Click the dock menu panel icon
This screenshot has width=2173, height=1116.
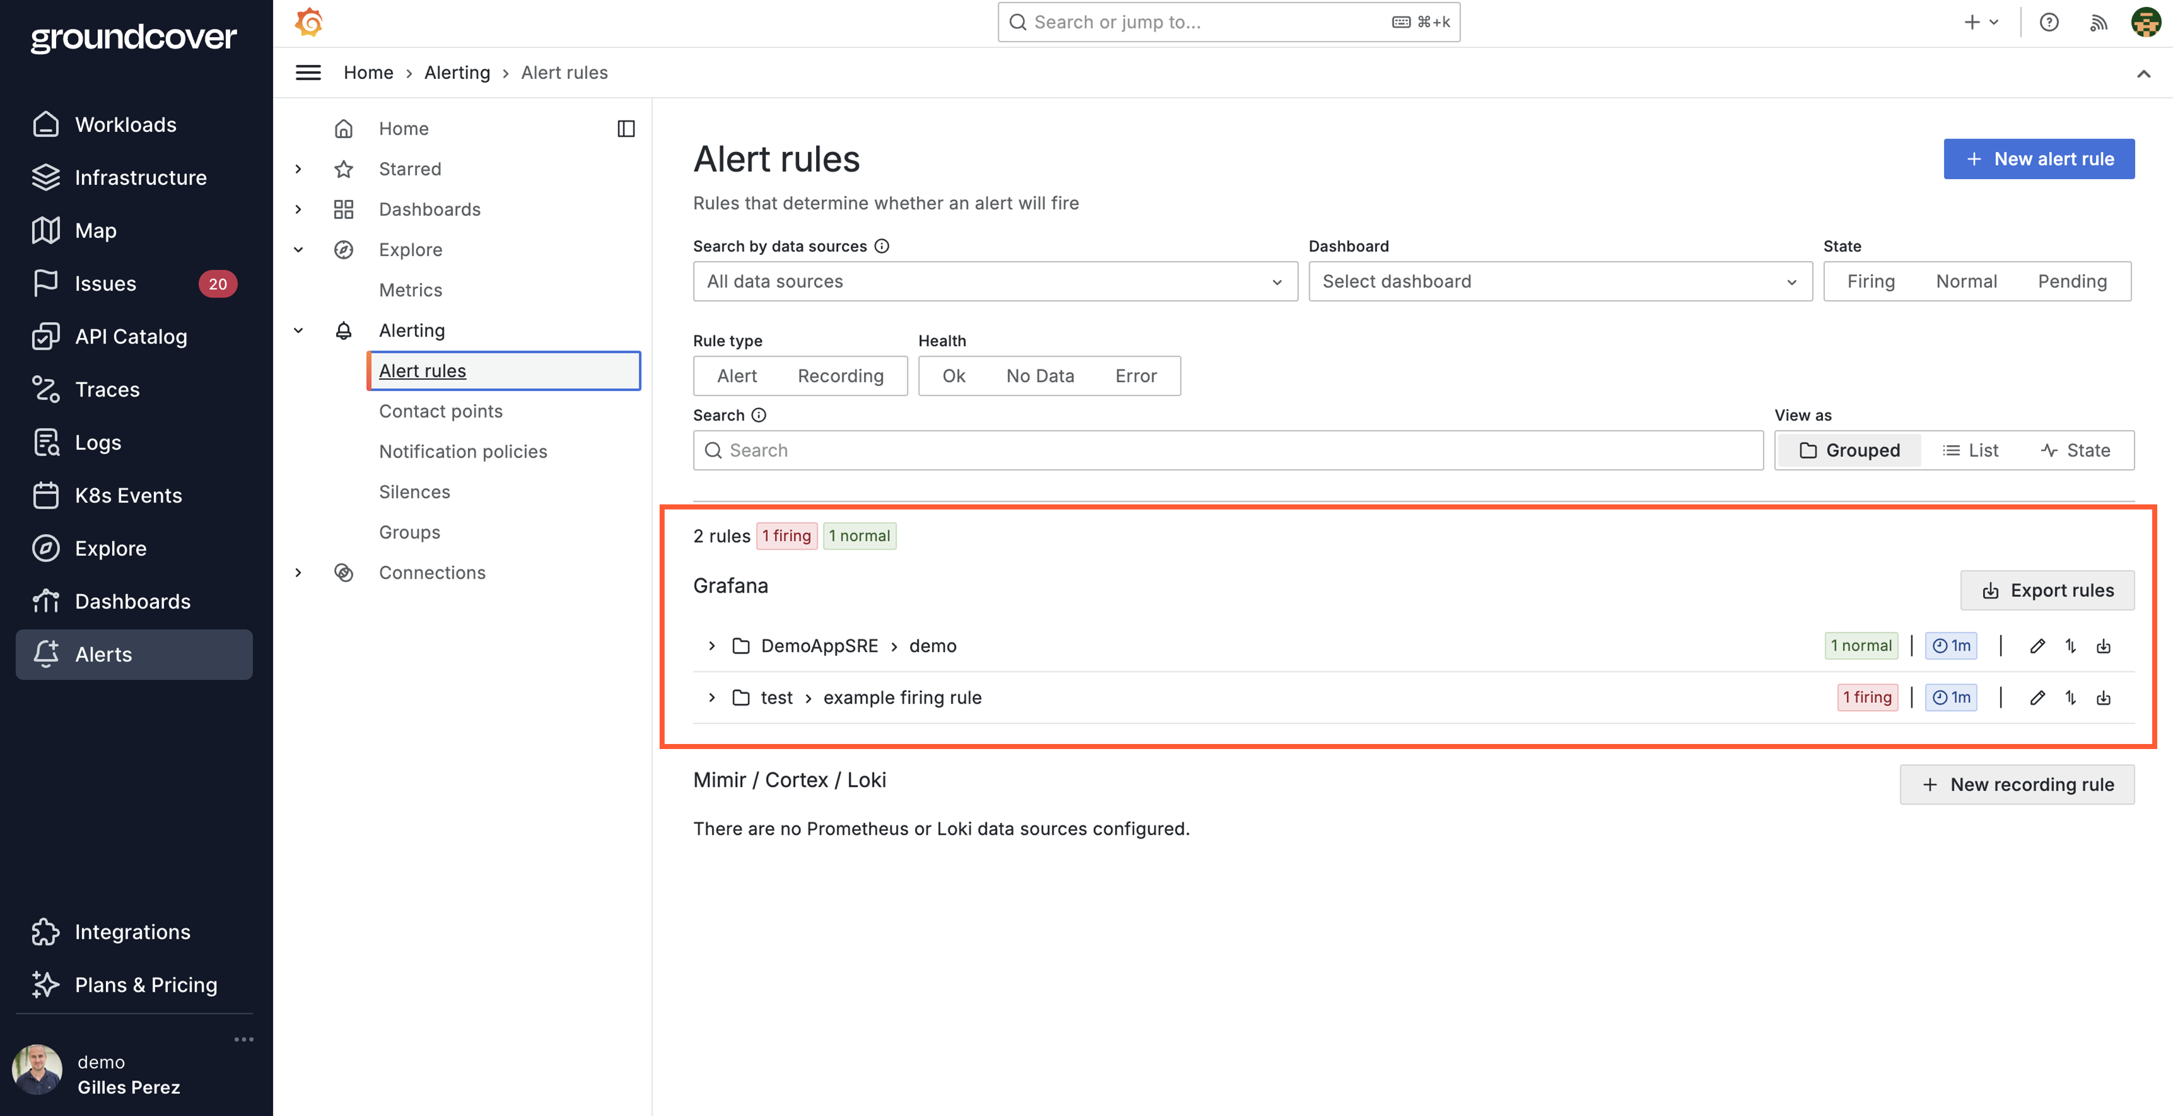pyautogui.click(x=626, y=128)
